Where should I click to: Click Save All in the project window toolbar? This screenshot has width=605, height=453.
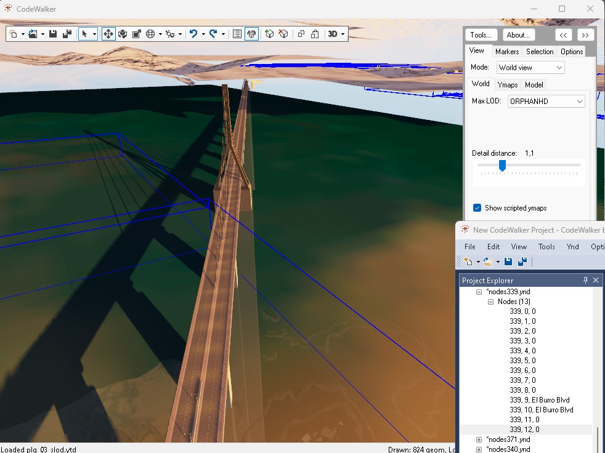[522, 261]
